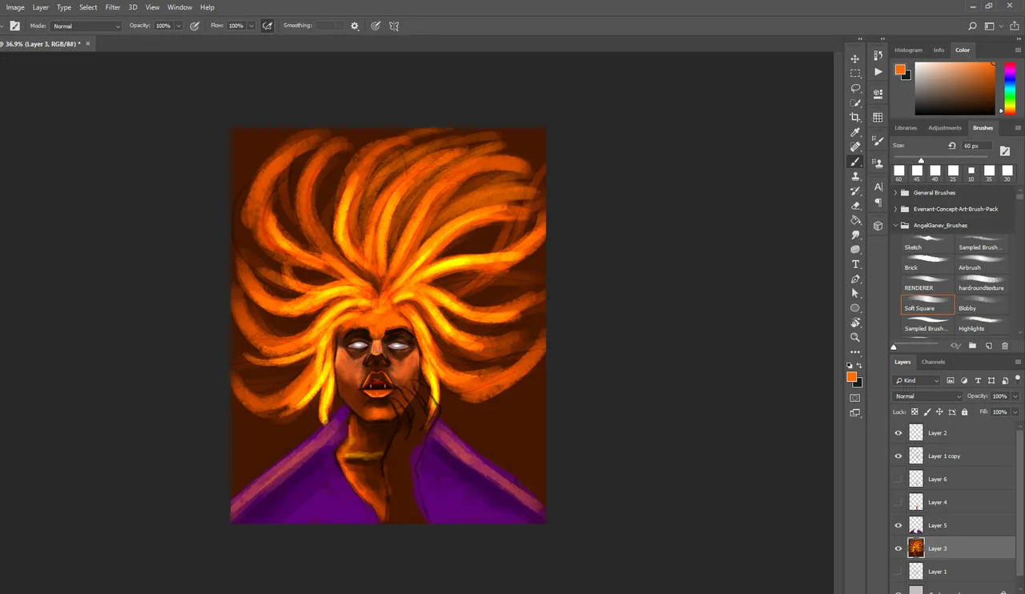Collapse the AngelGanev_Brushes folder
Screen dimensions: 1025x594
tap(895, 226)
